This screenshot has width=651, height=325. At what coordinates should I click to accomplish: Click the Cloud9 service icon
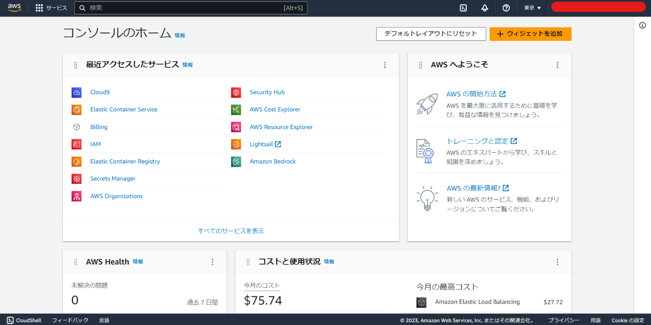(x=77, y=92)
